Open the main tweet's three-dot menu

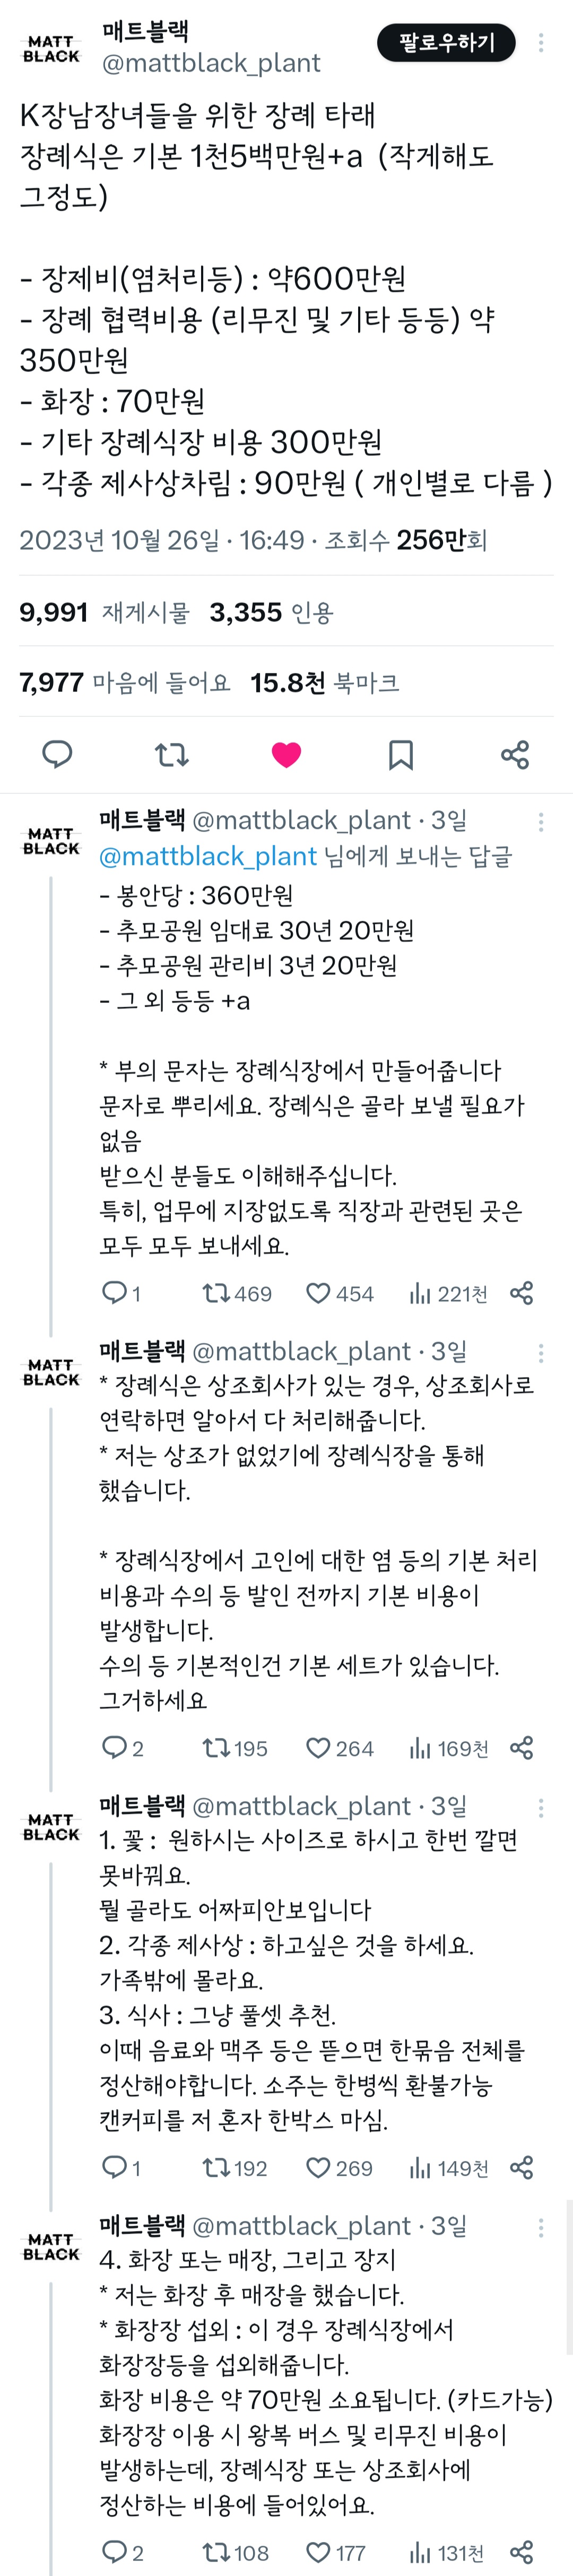tap(541, 42)
